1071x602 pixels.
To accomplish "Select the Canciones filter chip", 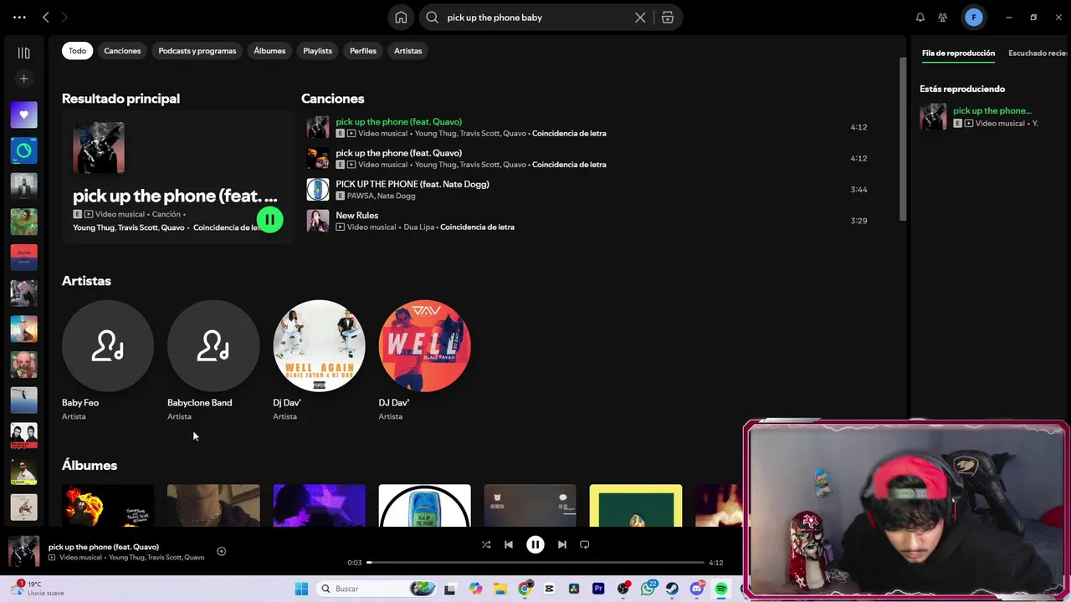I will pos(122,51).
